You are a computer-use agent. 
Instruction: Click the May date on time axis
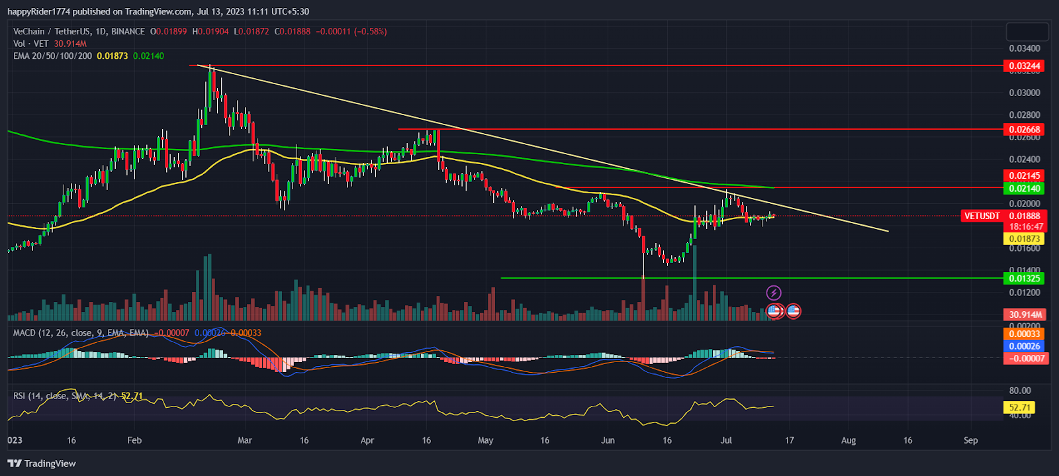(485, 440)
